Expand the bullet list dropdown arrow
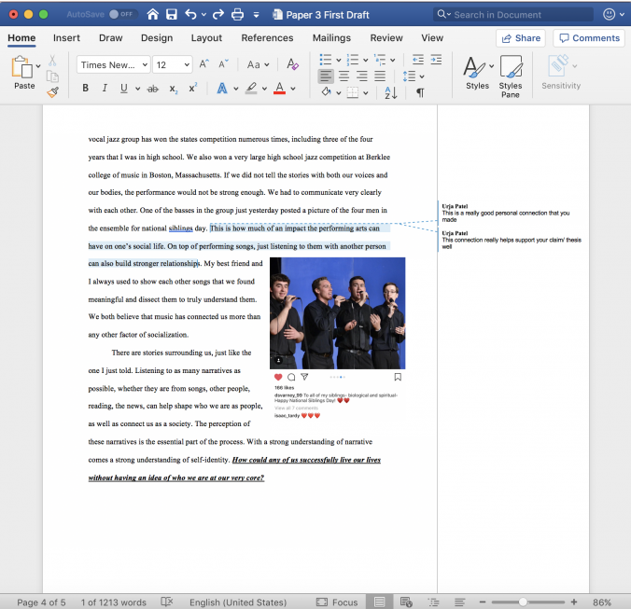 point(339,61)
